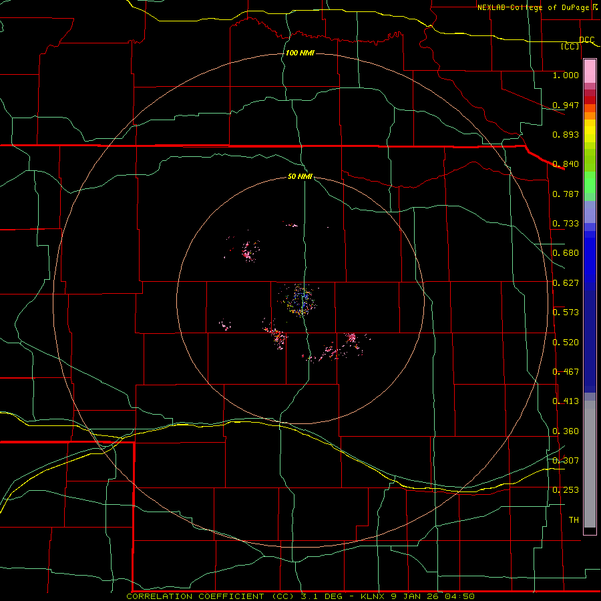Viewport: 601px width, 601px height.
Task: Select the 0.947 scale value
Action: (566, 105)
